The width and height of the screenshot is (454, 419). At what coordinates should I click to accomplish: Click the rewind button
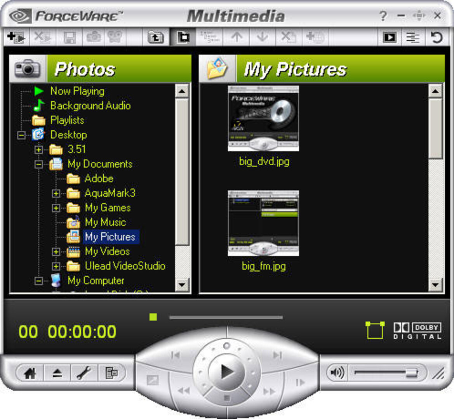click(184, 391)
